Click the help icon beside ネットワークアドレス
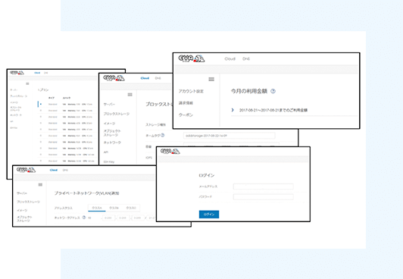The height and width of the screenshot is (279, 403). tap(84, 218)
